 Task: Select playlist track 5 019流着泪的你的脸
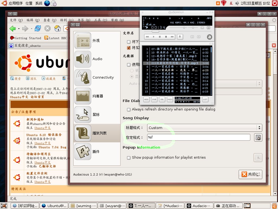click(x=176, y=63)
